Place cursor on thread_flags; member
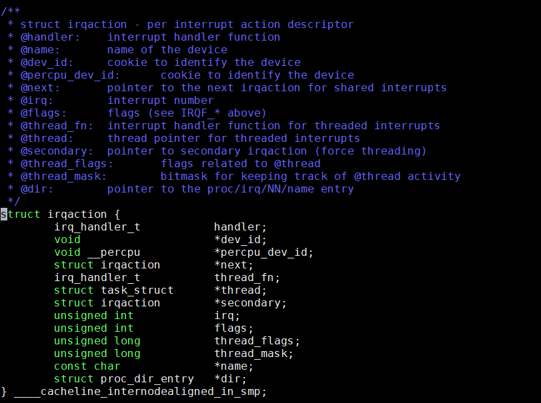Screen dimensions: 541x403 257,341
